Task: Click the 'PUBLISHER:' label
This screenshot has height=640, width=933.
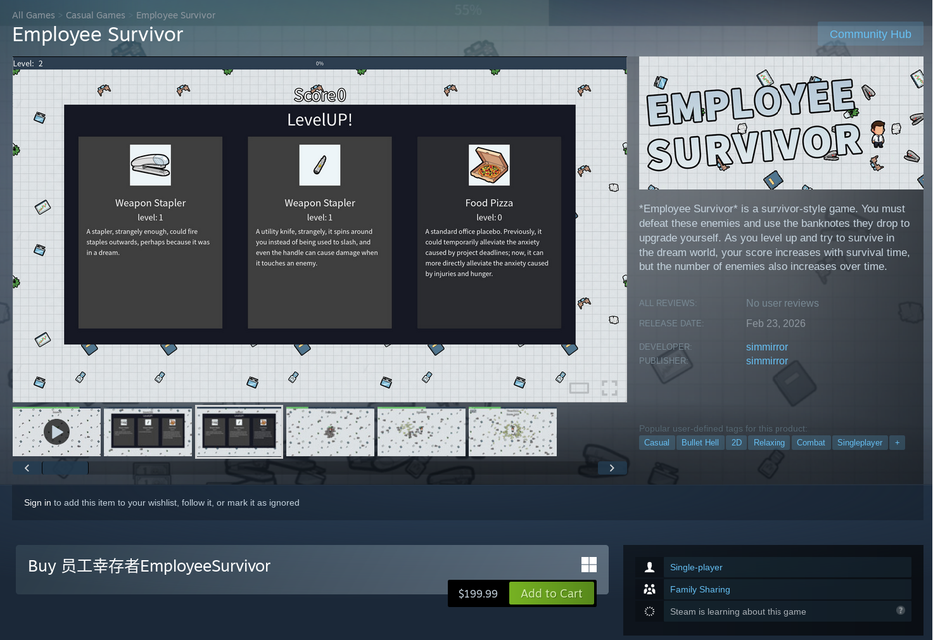Action: point(663,361)
